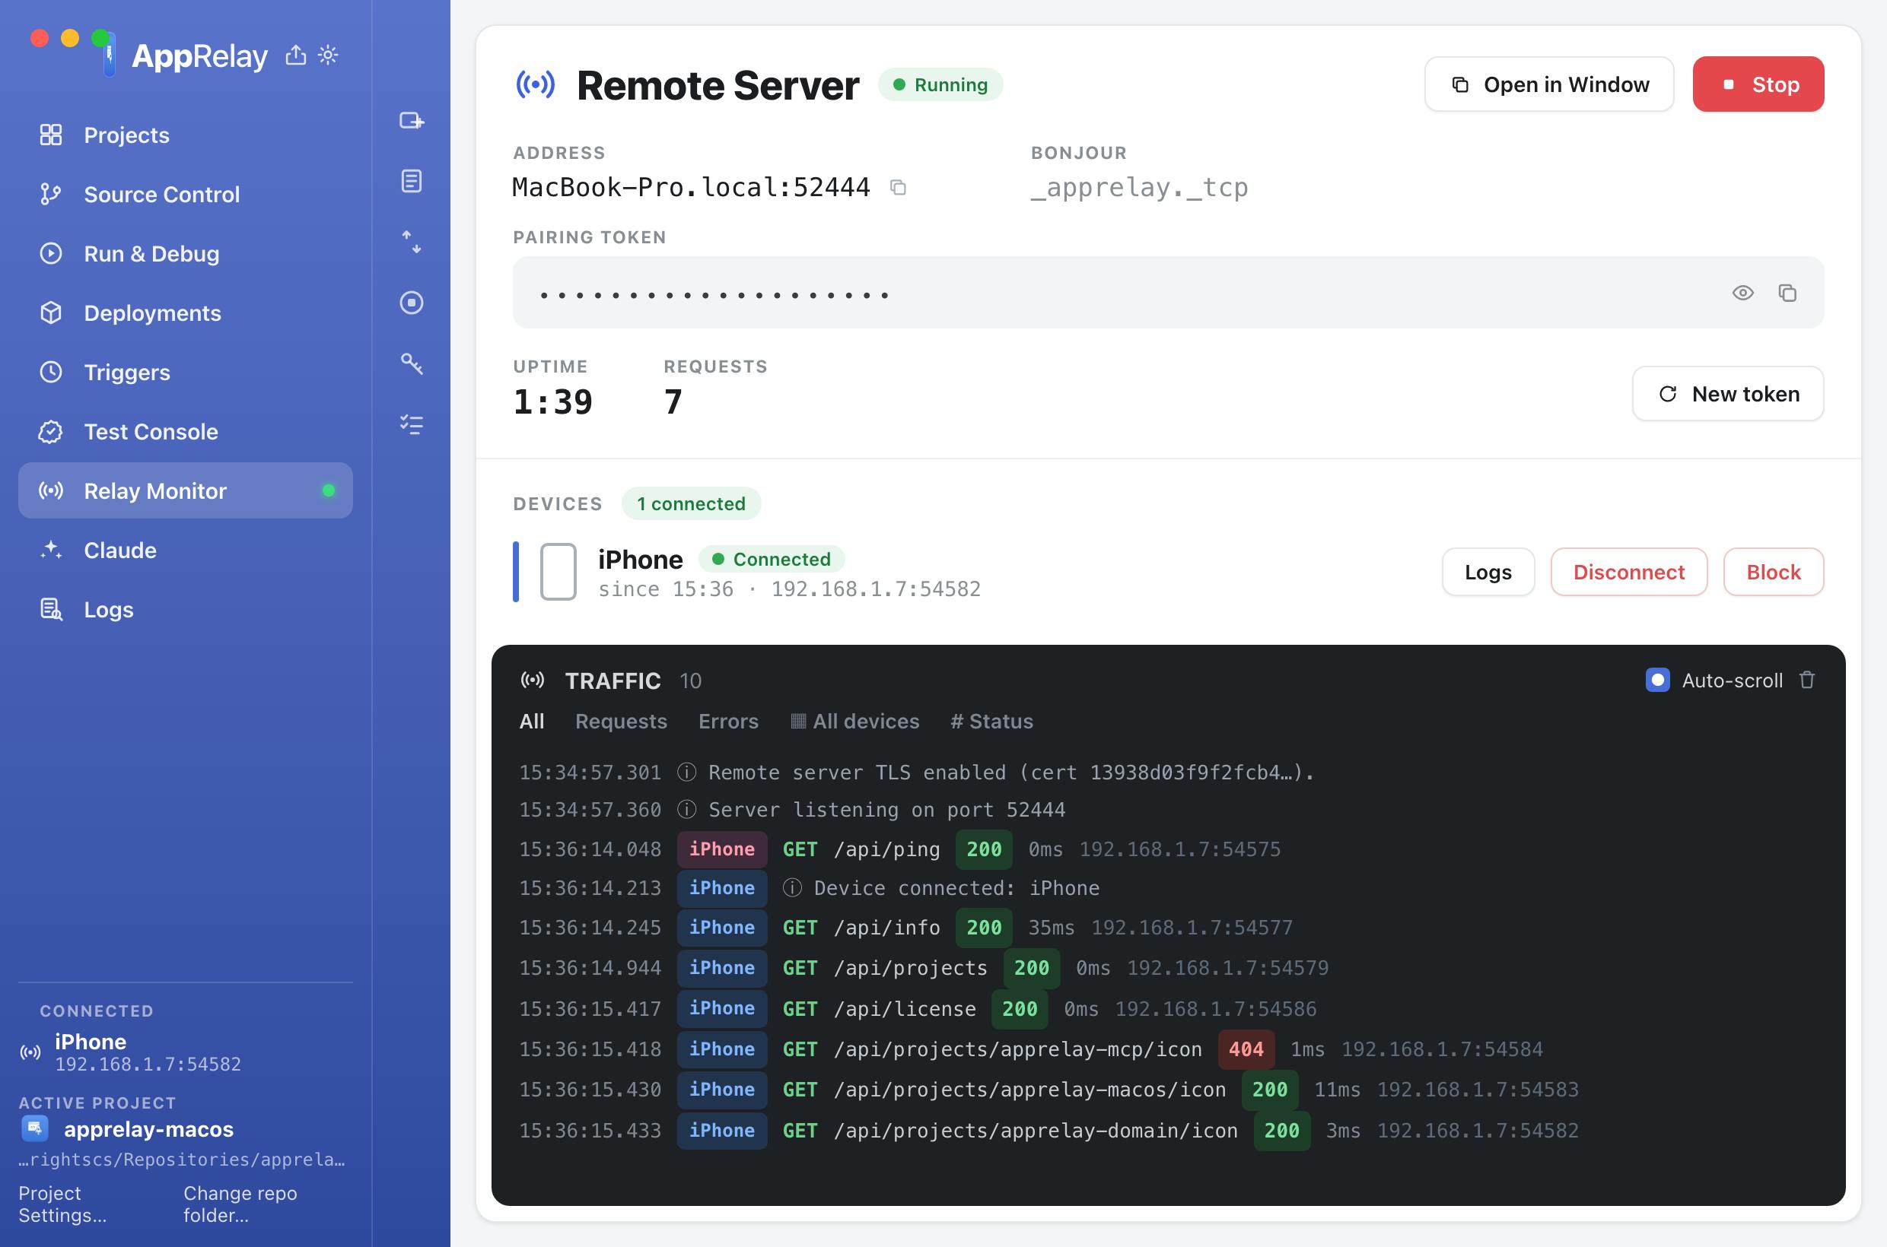The image size is (1887, 1247).
Task: Click the add-window icon in the icon strip
Action: tap(412, 121)
